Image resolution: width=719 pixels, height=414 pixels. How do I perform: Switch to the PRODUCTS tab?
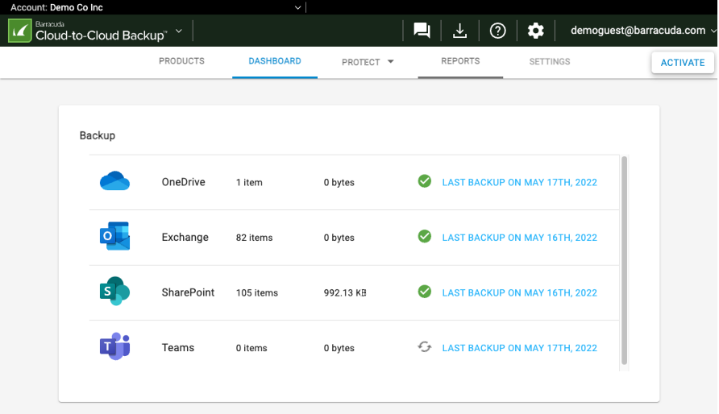181,61
